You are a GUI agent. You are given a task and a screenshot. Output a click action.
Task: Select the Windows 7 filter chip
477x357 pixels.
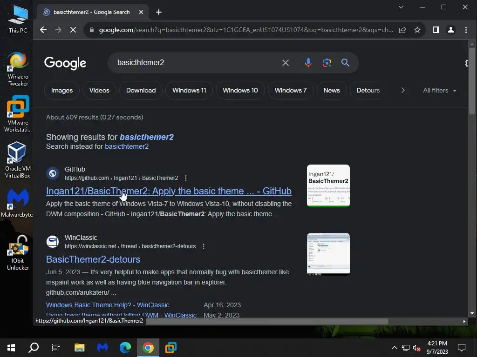291,90
